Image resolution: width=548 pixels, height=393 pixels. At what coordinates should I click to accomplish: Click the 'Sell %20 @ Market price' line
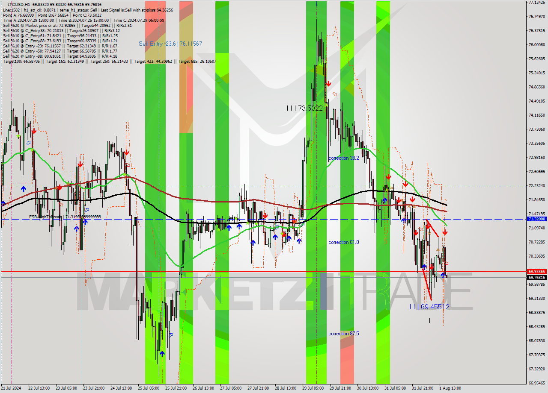click(x=67, y=25)
